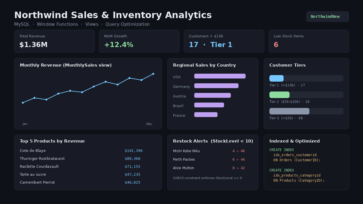Select the Austria sales bar
The width and height of the screenshot is (363, 204).
click(x=212, y=95)
